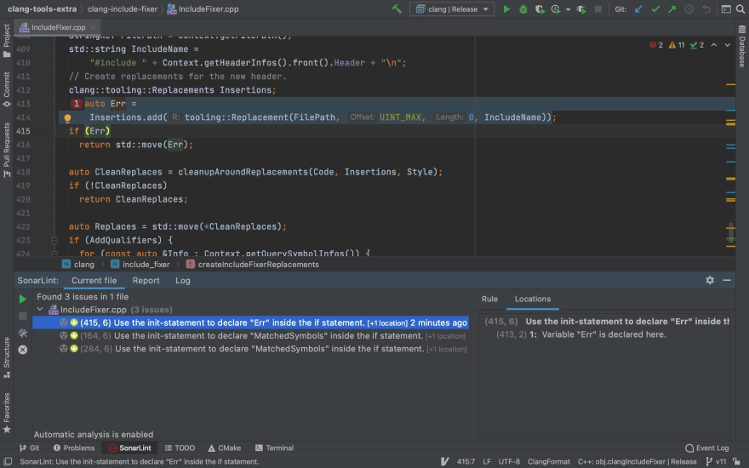The height and width of the screenshot is (468, 749).
Task: Click the yellow lightbulb intention icon
Action: 67,118
